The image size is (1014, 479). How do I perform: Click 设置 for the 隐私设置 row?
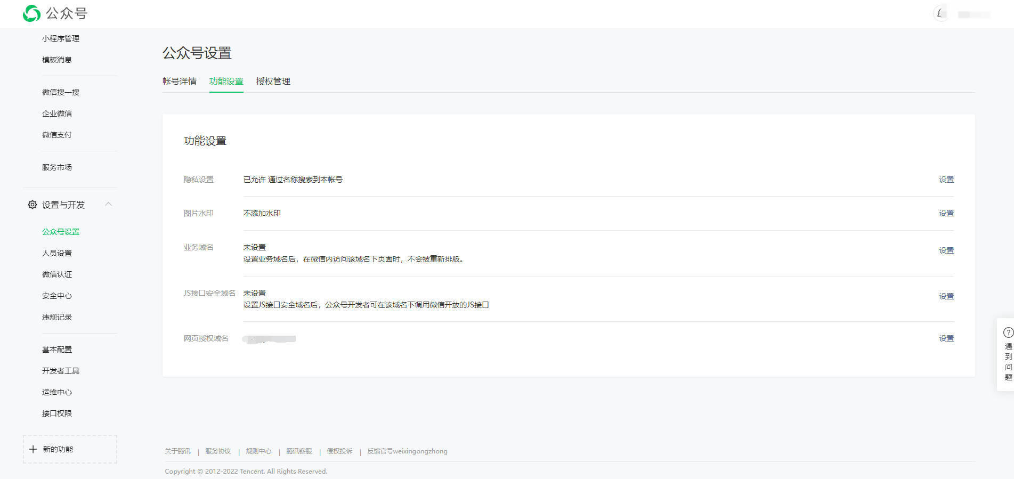click(946, 180)
